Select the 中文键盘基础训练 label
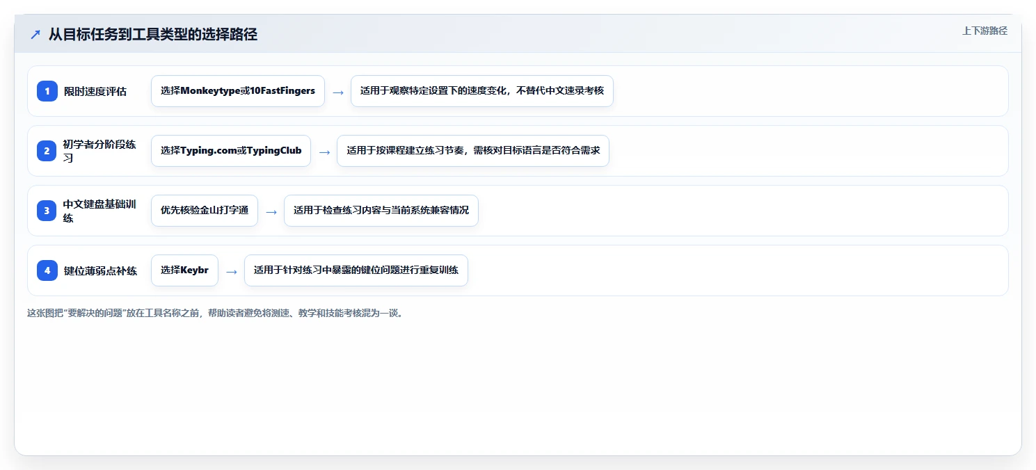This screenshot has width=1036, height=470. 99,211
